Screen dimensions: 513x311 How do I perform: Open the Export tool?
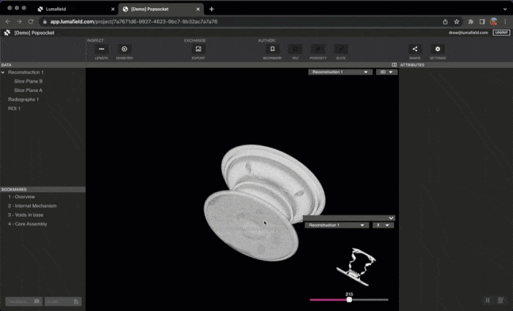click(x=198, y=49)
